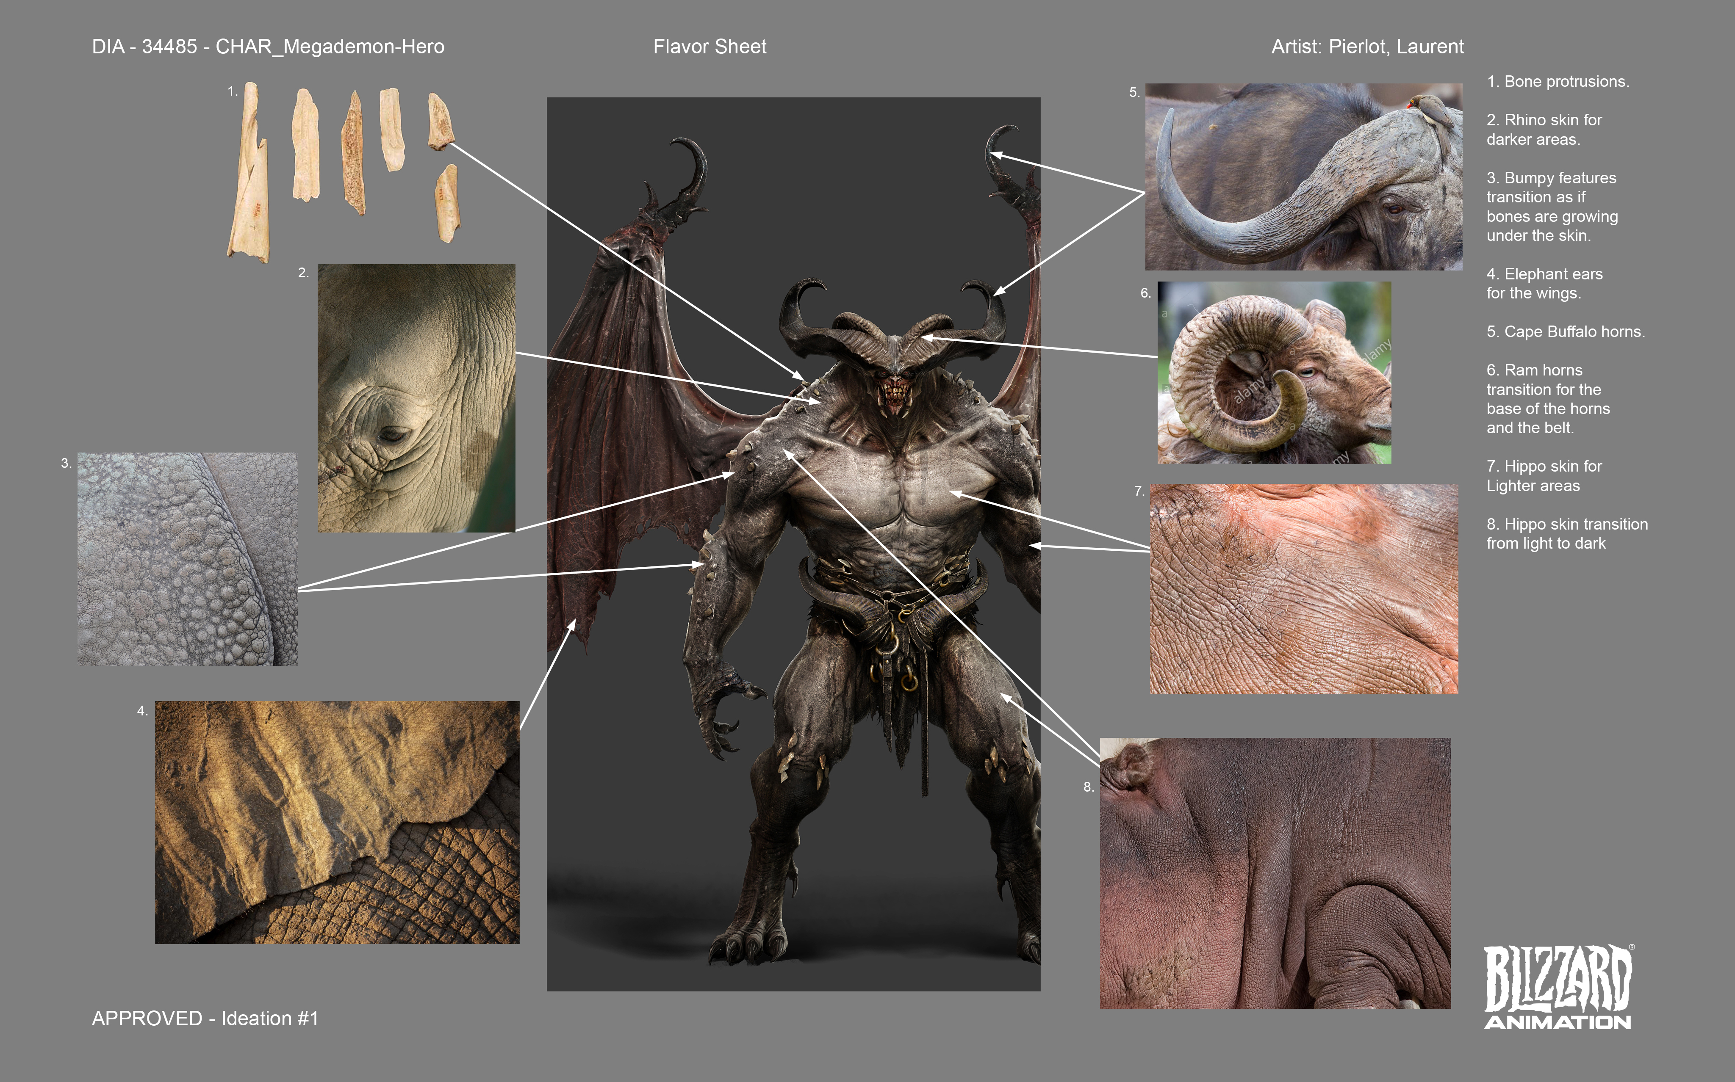Viewport: 1735px width, 1082px height.
Task: Select the rhino eye skin photo
Action: pyautogui.click(x=415, y=398)
